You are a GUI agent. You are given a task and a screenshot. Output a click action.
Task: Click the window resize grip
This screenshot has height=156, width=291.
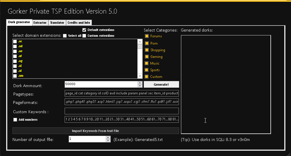point(289,154)
